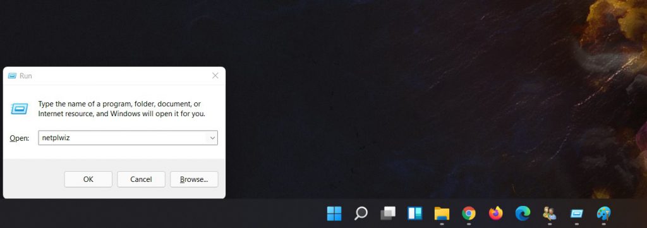Screen dimensions: 647x228
Task: Click the Run icon in title bar
Action: [x=12, y=76]
